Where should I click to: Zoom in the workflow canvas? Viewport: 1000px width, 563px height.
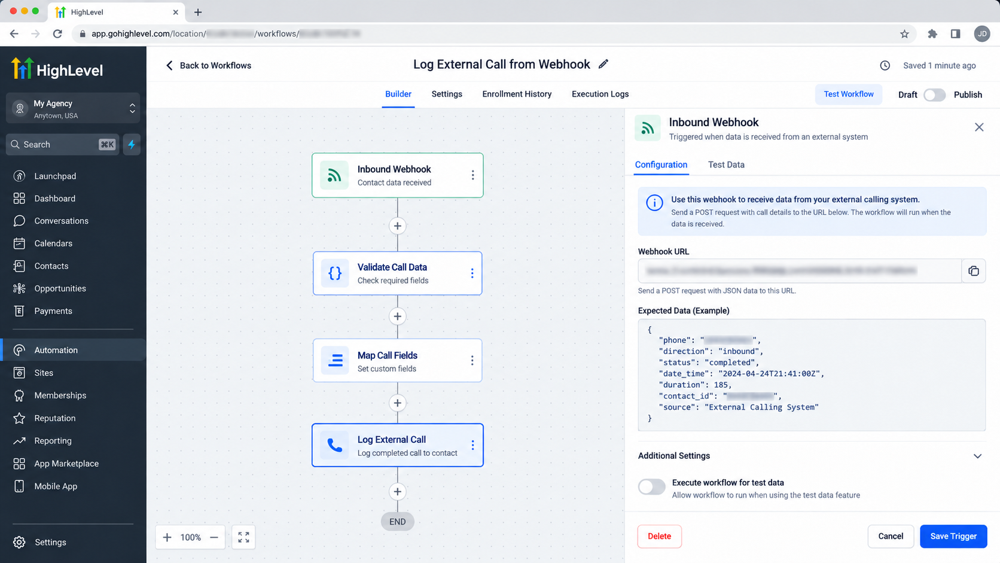point(167,537)
